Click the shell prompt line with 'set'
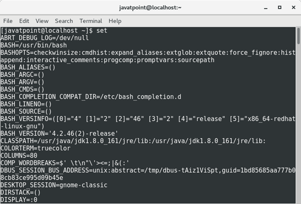Image resolution: width=301 pixels, height=204 pixels. pyautogui.click(x=54, y=30)
